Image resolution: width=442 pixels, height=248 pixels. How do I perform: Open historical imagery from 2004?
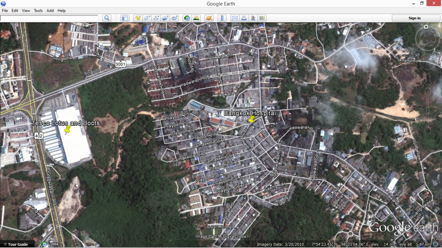(54, 244)
